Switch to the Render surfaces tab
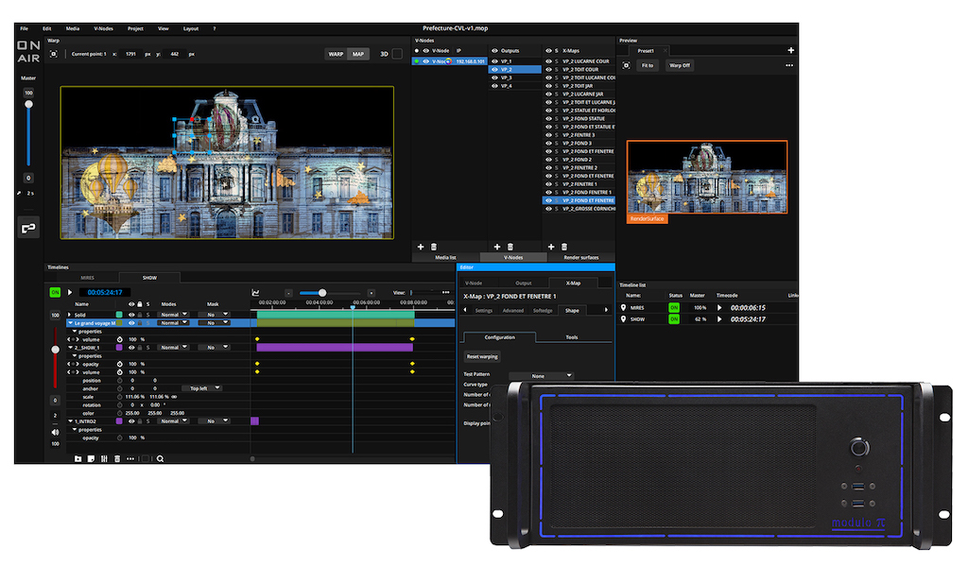Image resolution: width=968 pixels, height=566 pixels. [x=581, y=257]
